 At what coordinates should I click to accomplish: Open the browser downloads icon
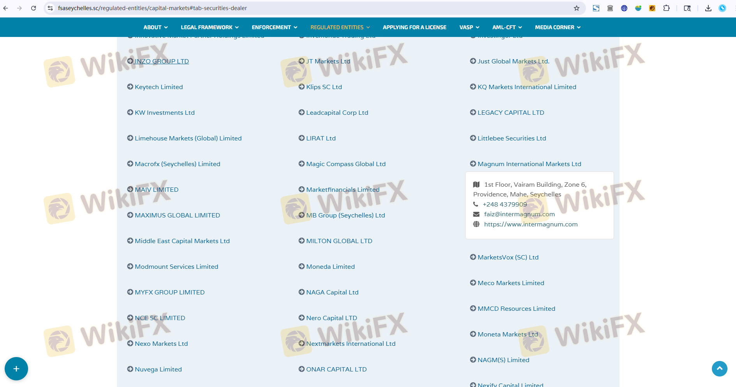coord(708,8)
